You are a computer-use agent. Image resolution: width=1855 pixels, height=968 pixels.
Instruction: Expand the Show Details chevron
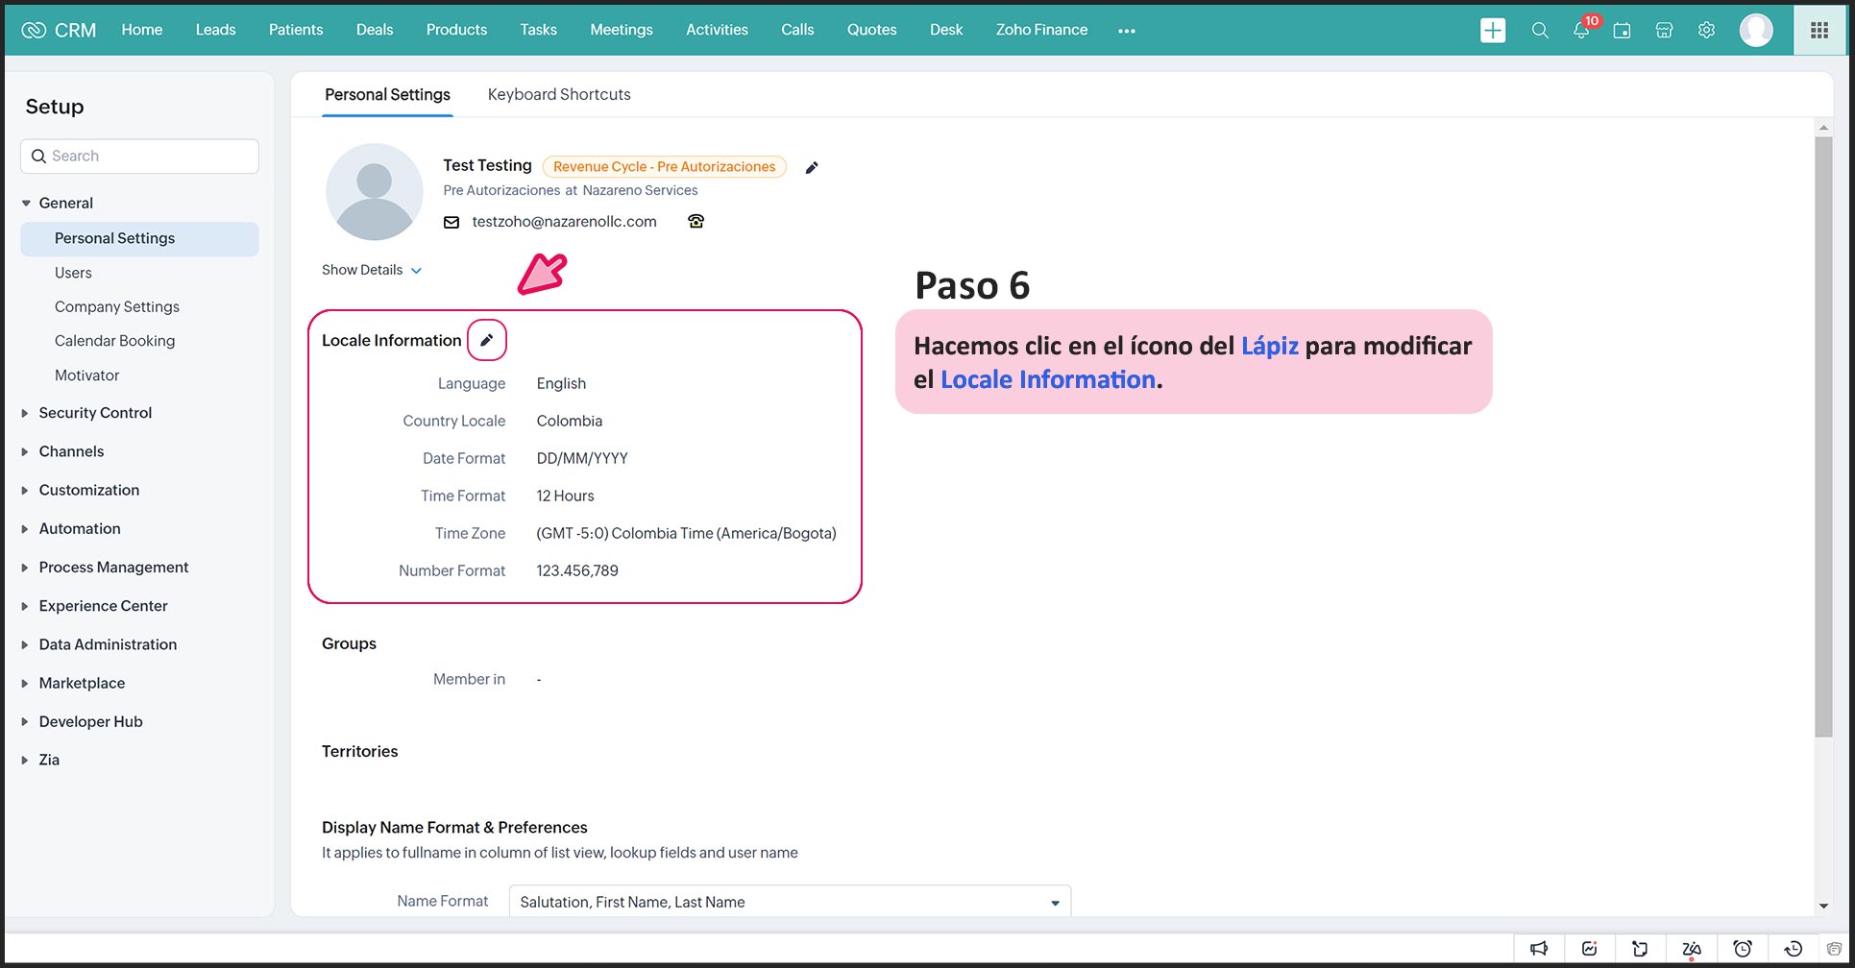tap(416, 271)
